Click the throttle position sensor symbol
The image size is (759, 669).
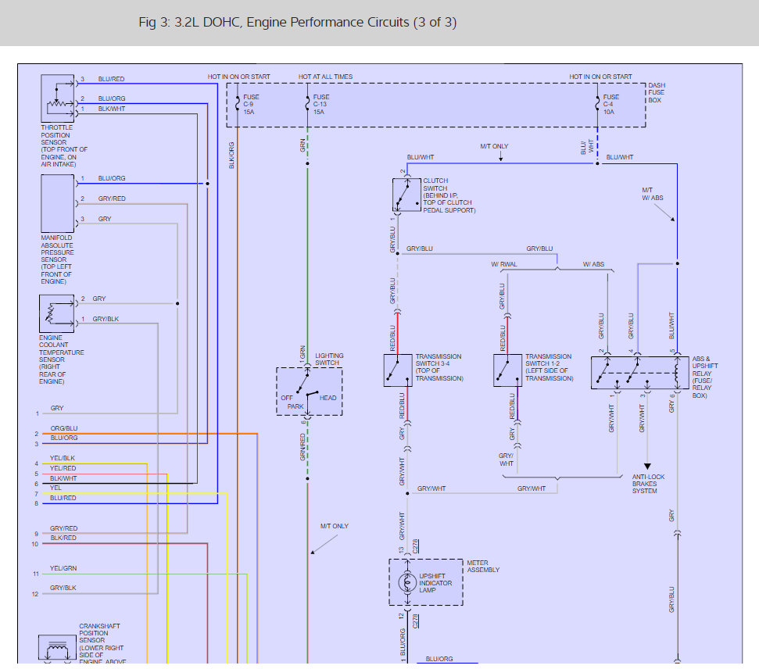[x=58, y=98]
